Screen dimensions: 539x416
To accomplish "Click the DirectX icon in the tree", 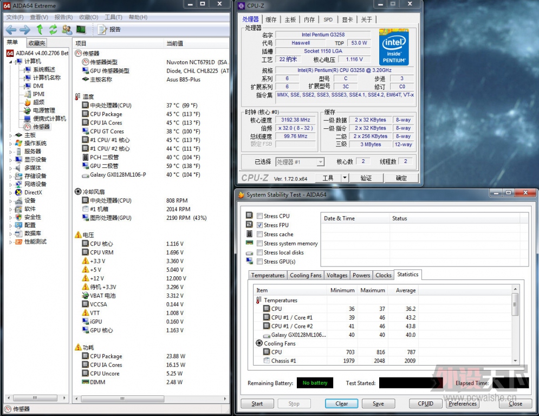I will pyautogui.click(x=19, y=192).
